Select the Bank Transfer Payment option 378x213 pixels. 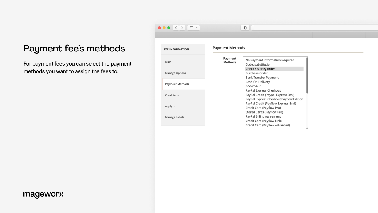point(262,77)
